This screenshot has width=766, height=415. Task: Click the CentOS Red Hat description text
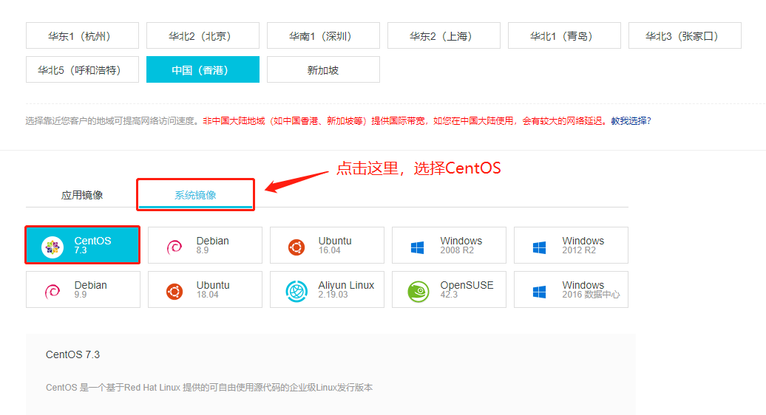tap(209, 388)
